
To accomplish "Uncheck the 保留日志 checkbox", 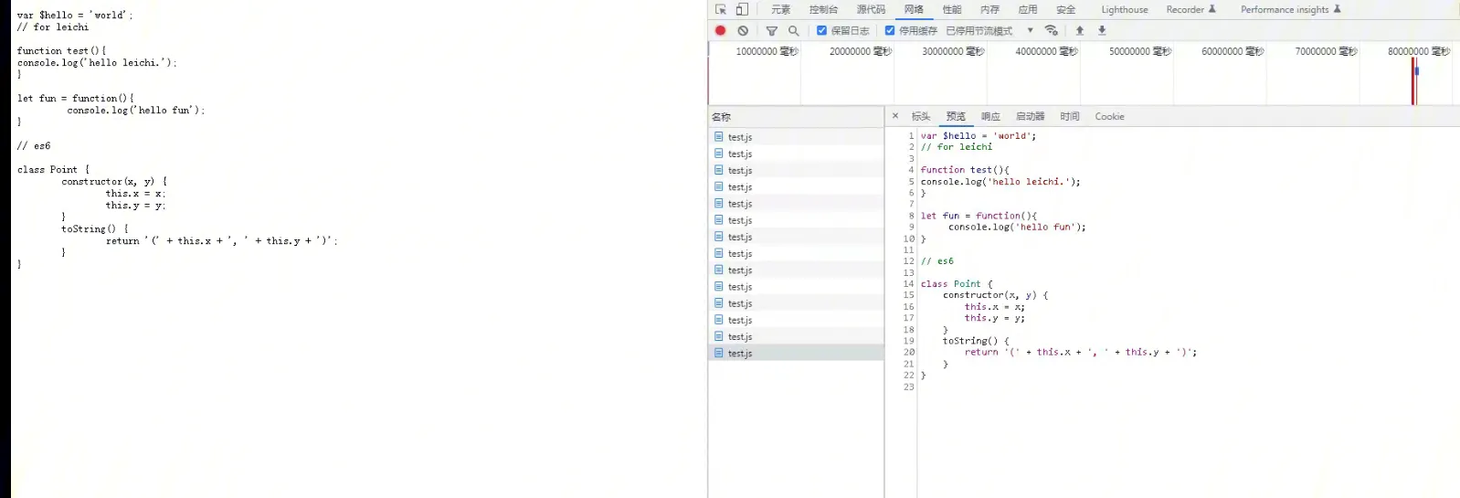I will coord(821,30).
